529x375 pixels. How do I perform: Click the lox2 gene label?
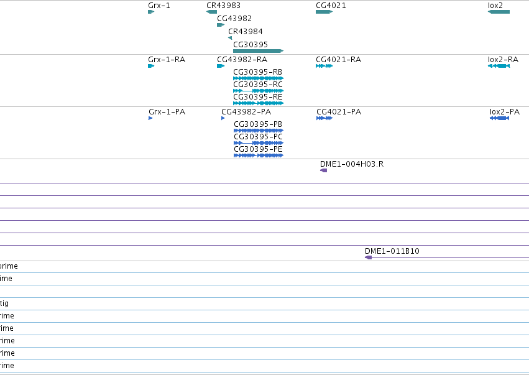[x=495, y=6]
